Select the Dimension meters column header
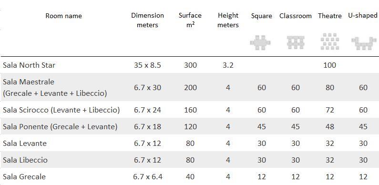Viewport: 379px width, 185px height. pyautogui.click(x=147, y=20)
